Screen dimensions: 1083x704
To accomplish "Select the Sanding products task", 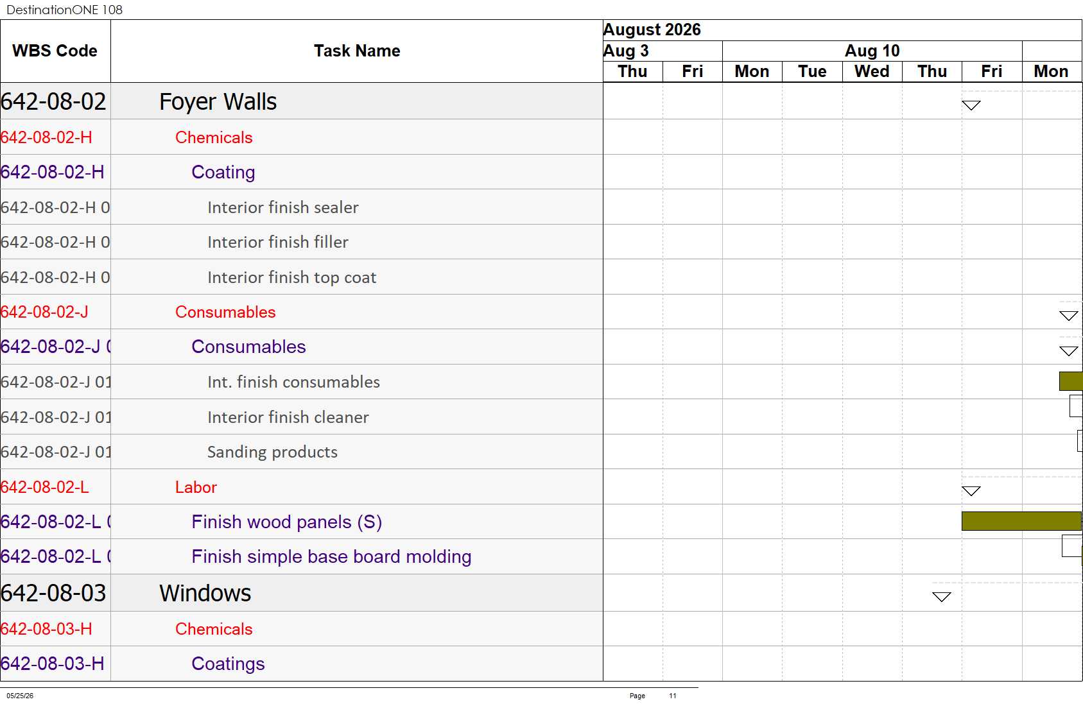I will click(x=272, y=452).
